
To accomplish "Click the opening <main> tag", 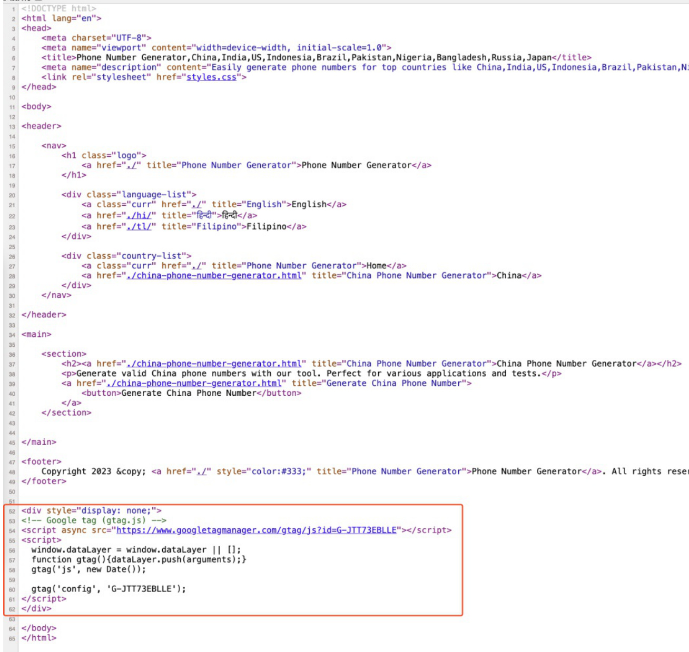I will point(36,334).
